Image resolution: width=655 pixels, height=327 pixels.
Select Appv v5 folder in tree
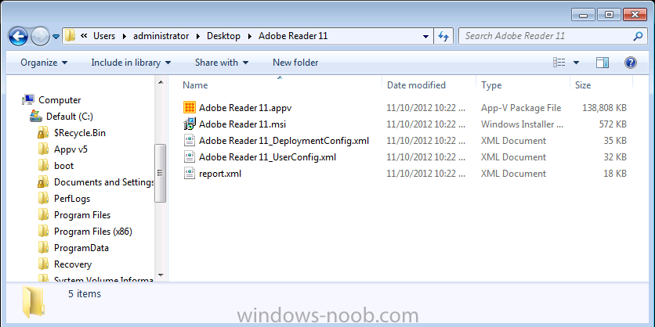coord(71,149)
